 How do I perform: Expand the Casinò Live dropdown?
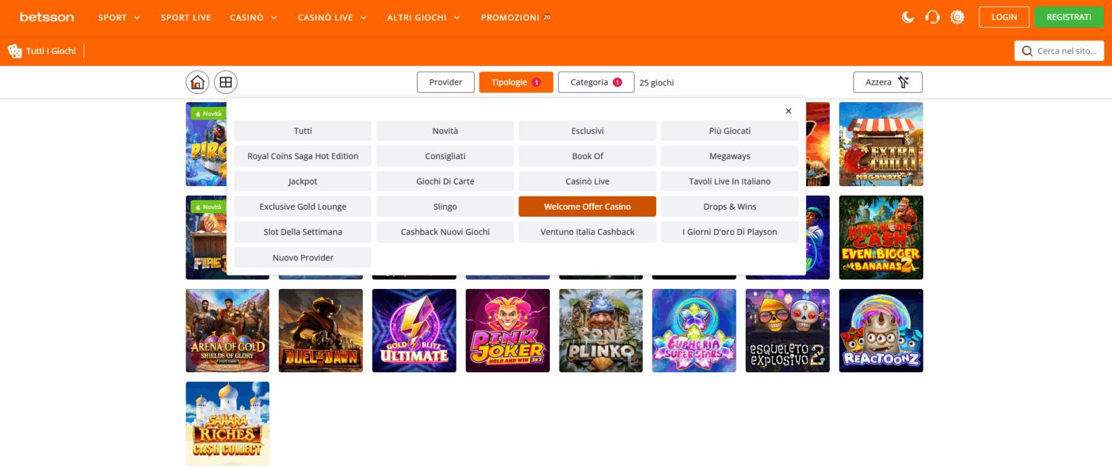(x=332, y=17)
